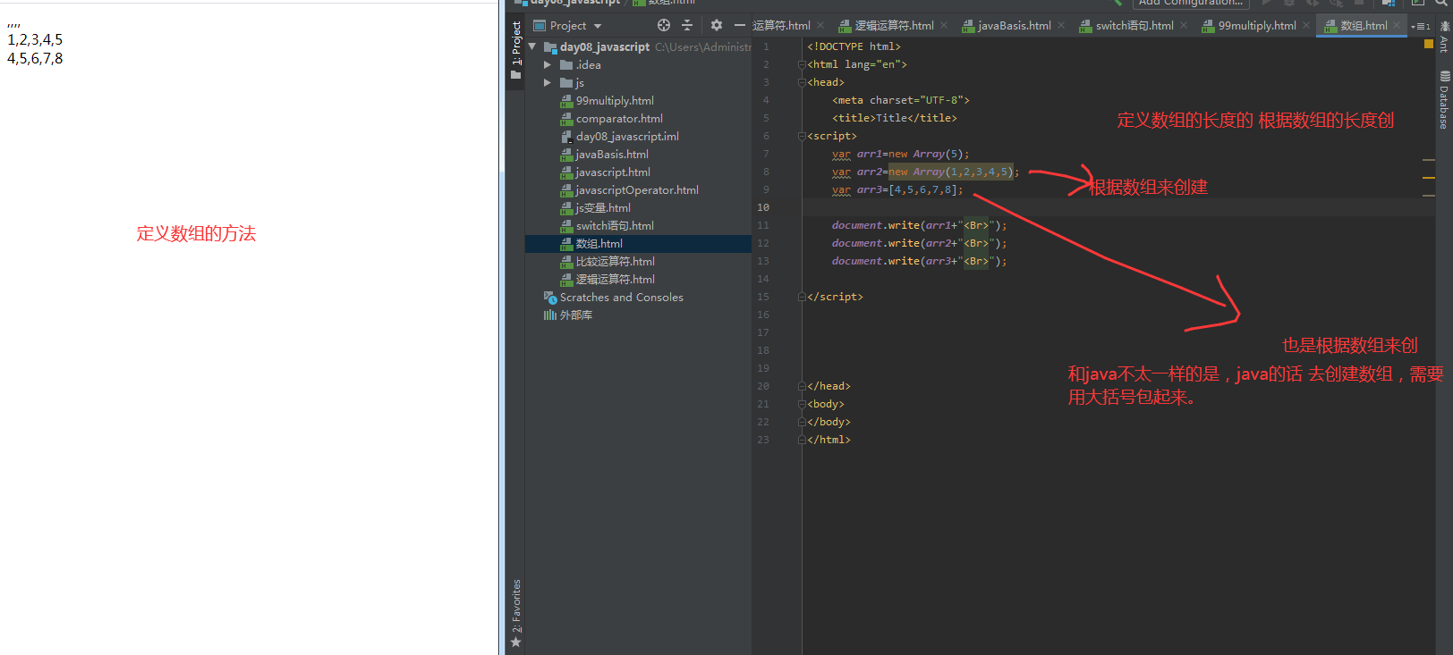
Task: Close the switch语句.html editor tab
Action: click(x=1184, y=26)
